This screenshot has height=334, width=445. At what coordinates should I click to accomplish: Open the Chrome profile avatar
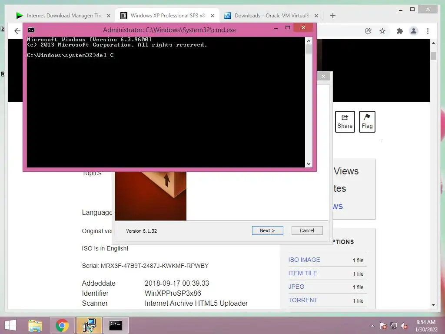click(x=414, y=31)
